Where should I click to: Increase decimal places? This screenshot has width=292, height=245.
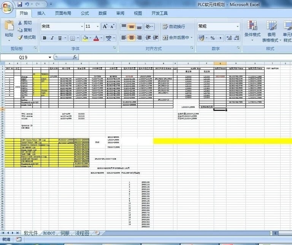[229, 38]
